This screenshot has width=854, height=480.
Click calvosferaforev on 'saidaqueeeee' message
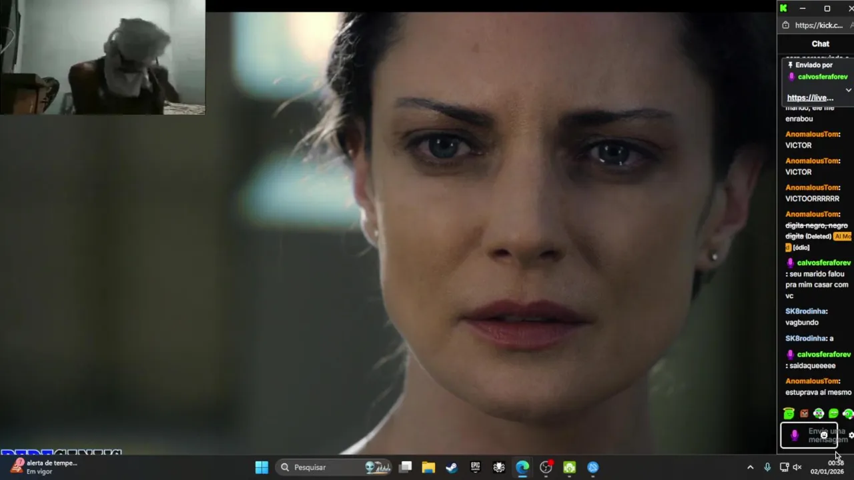(824, 354)
